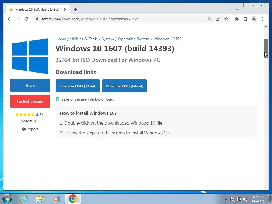Launch Internet Explorer from taskbar
Viewport: 272px width, 204px height.
(24, 199)
